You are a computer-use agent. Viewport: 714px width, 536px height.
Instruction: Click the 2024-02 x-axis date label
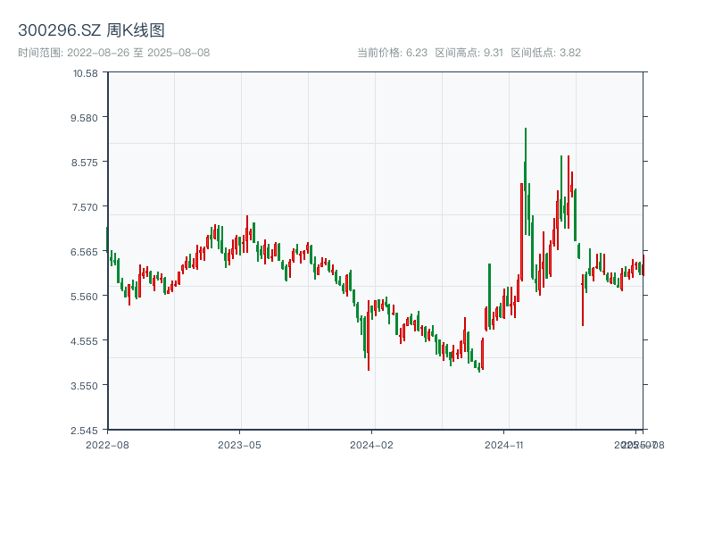pos(371,444)
